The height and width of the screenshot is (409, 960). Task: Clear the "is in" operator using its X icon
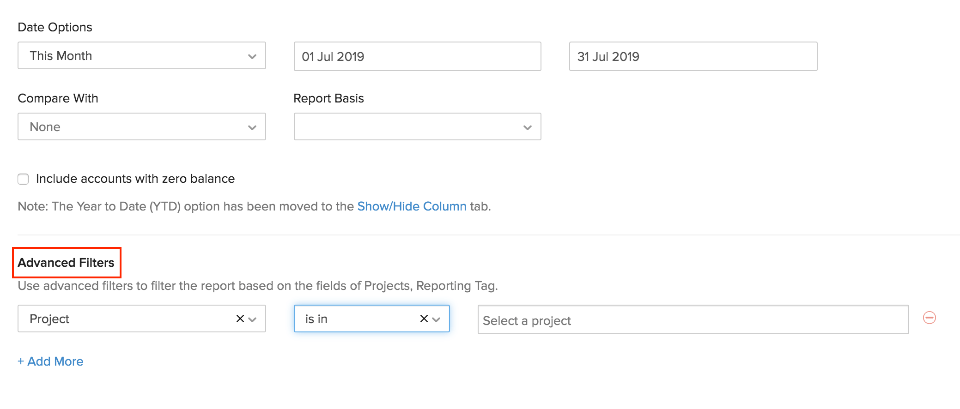[423, 318]
